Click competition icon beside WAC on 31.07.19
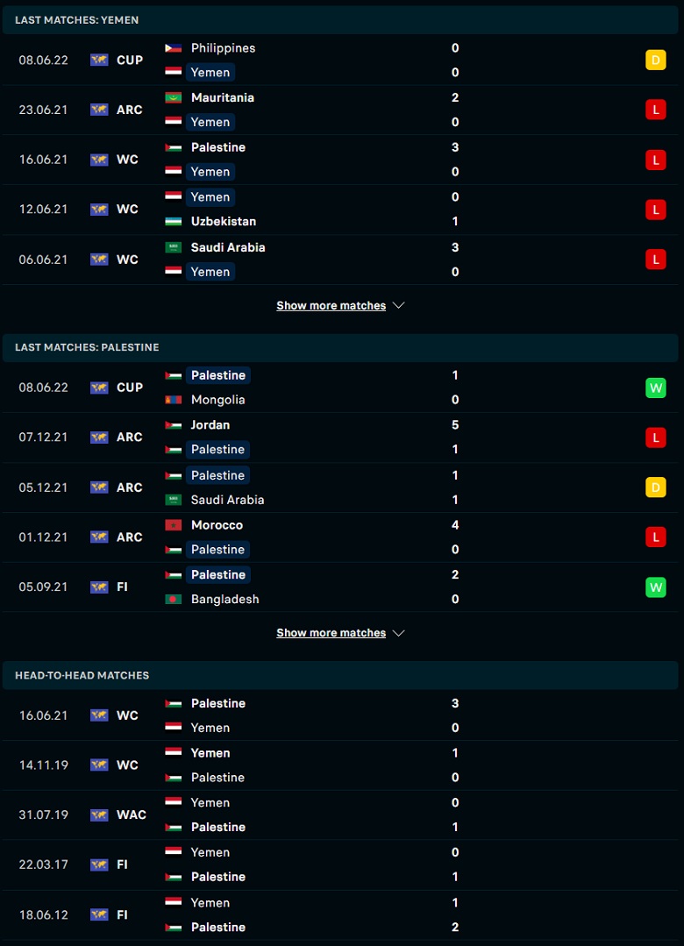 [99, 815]
